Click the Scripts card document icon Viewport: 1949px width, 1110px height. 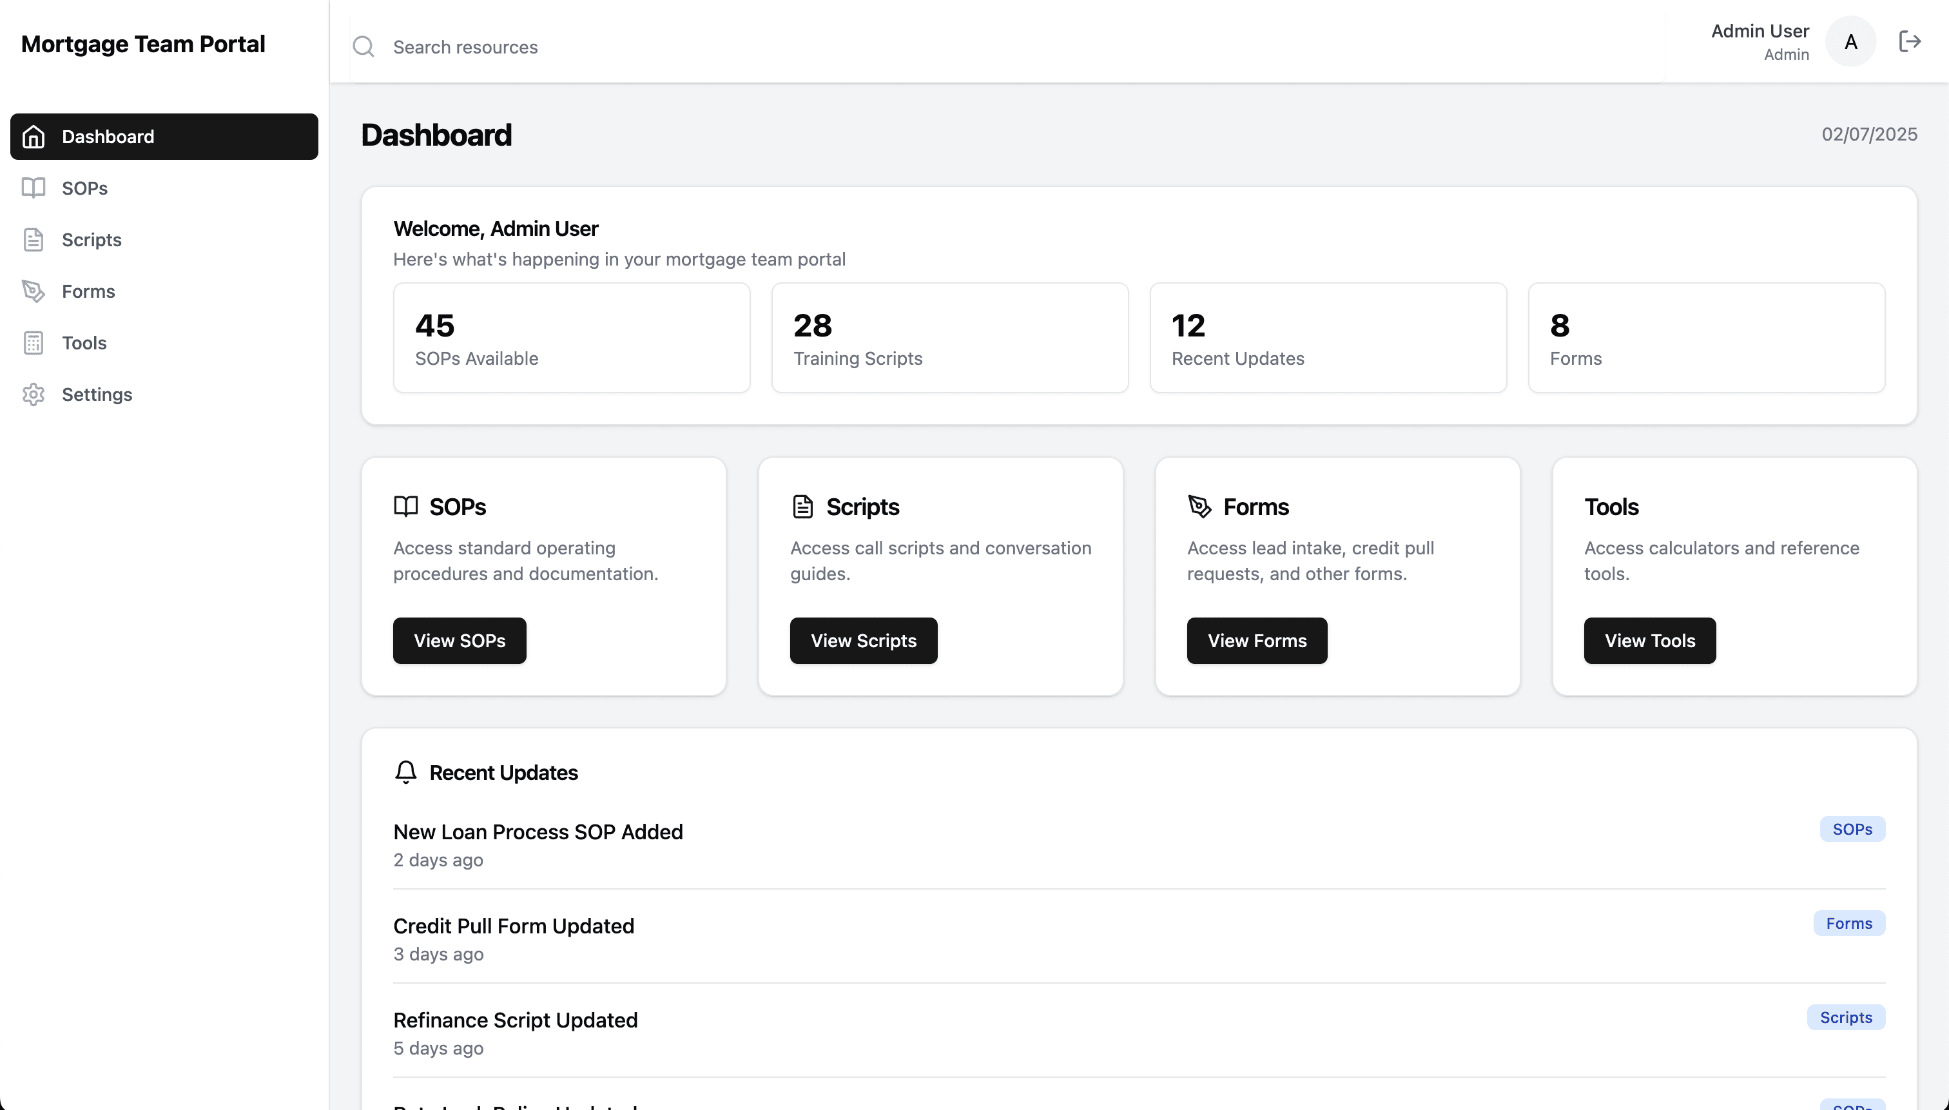tap(802, 505)
